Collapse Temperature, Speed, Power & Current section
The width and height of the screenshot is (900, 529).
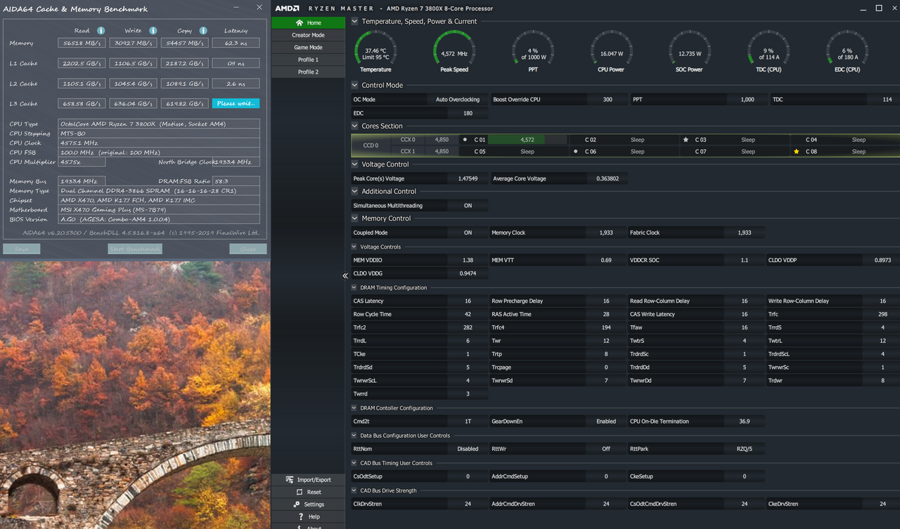tap(355, 21)
